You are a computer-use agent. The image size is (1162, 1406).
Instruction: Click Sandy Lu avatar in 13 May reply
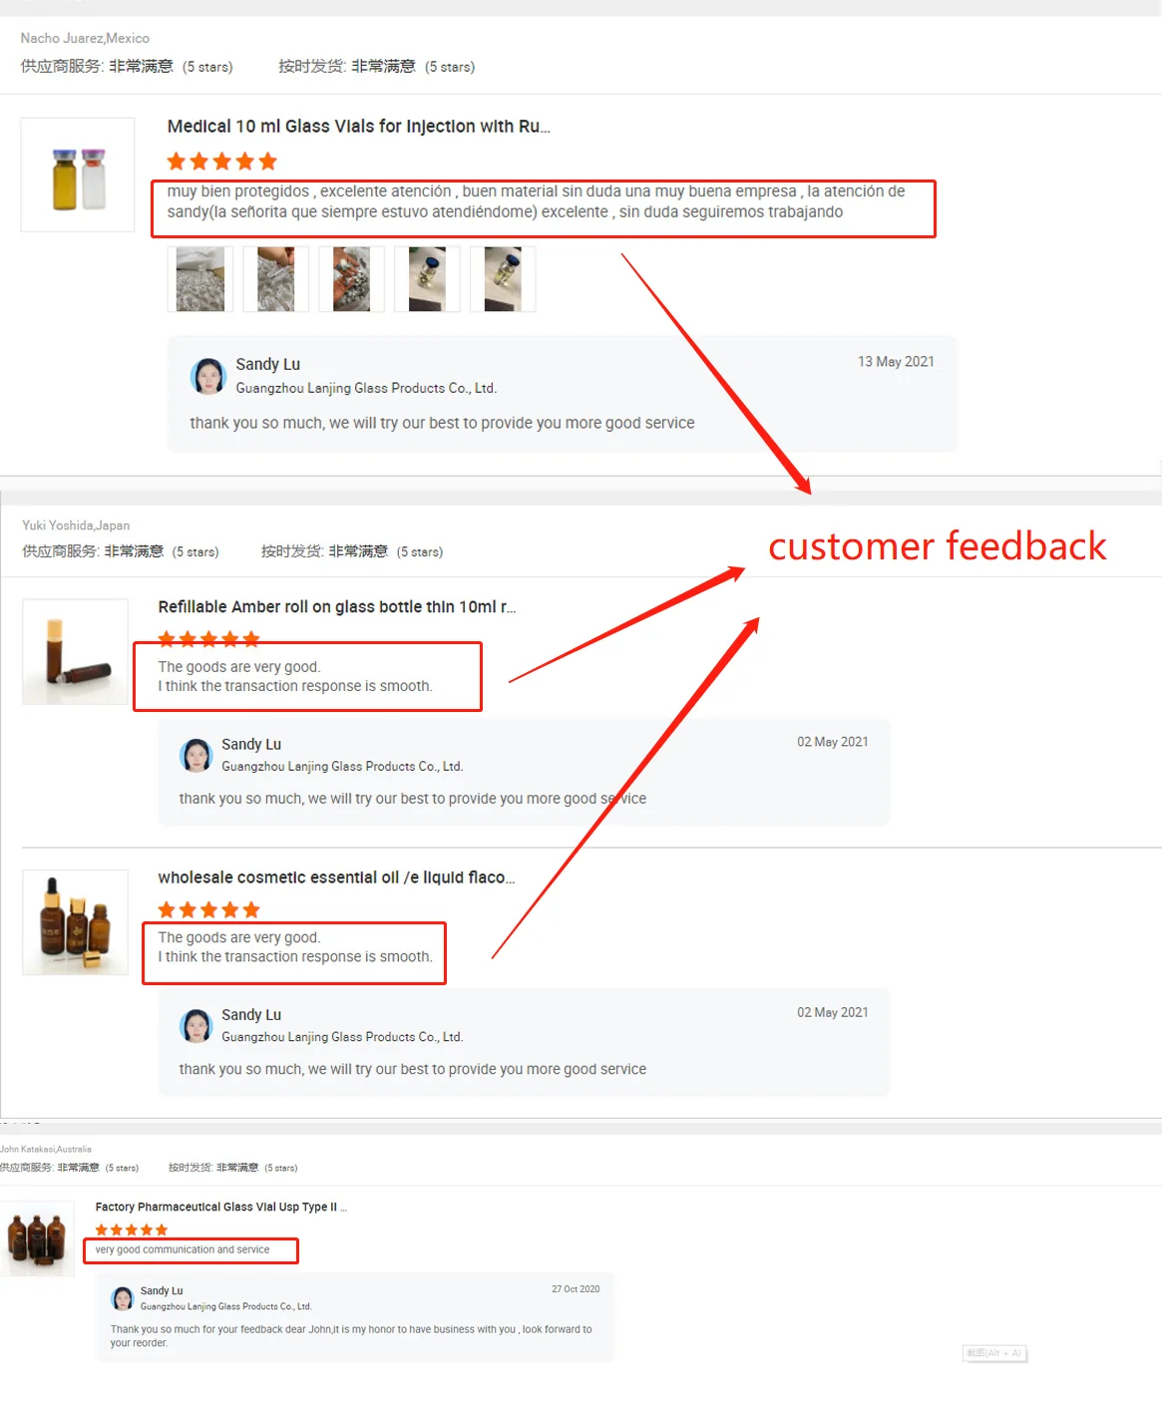pos(208,377)
